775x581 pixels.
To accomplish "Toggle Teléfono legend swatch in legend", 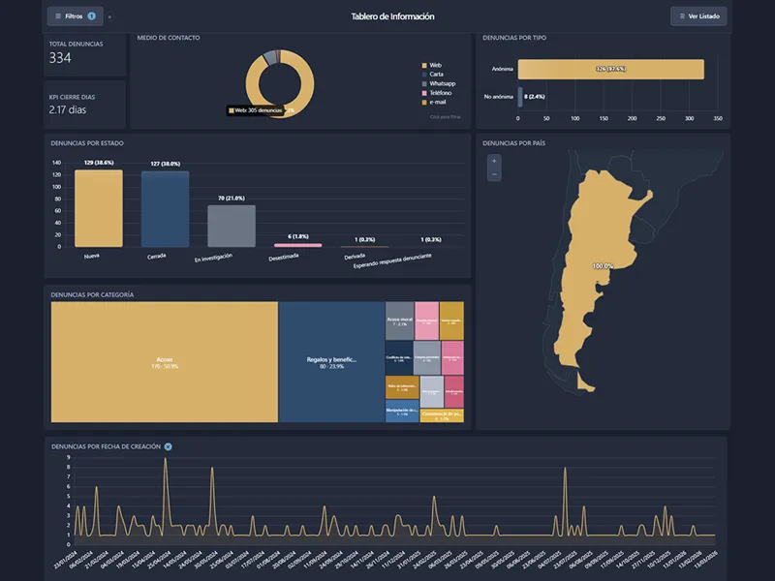I will 424,92.
